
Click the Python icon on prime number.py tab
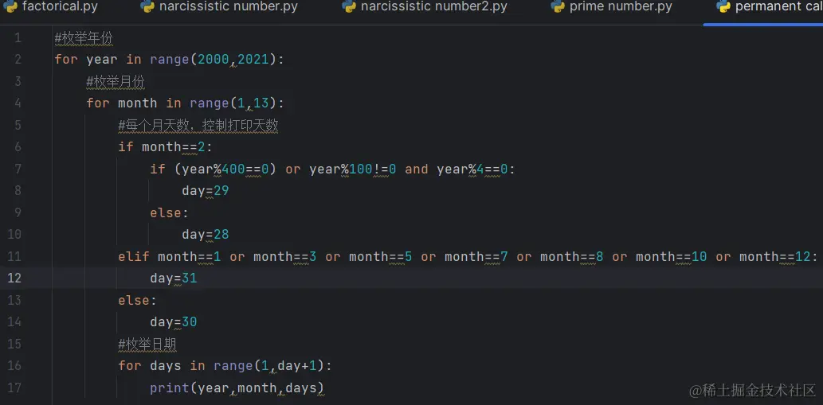point(558,7)
